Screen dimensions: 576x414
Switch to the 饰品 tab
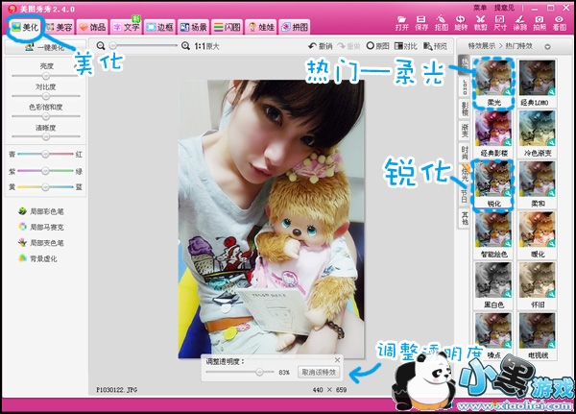[92, 27]
